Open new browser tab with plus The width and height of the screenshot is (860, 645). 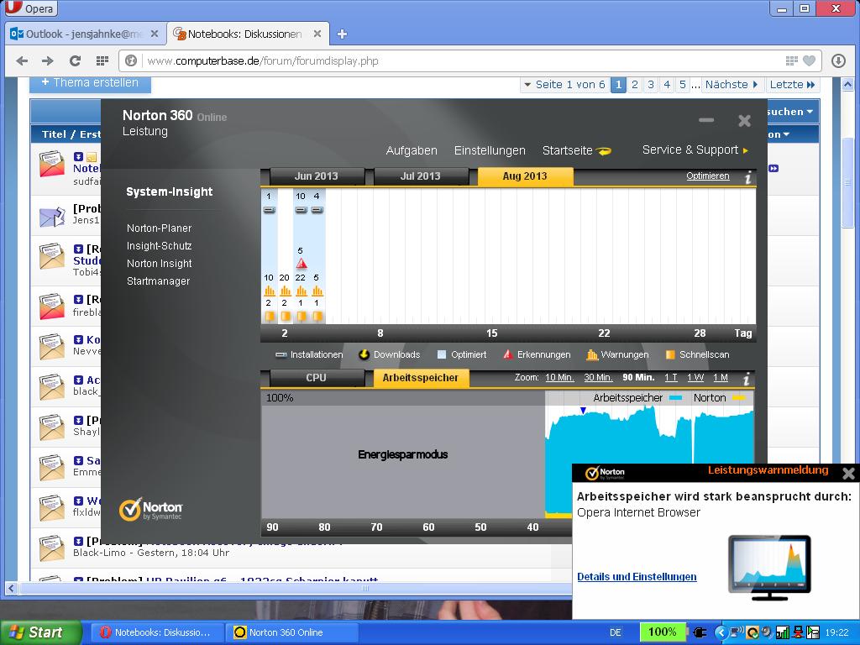click(342, 34)
